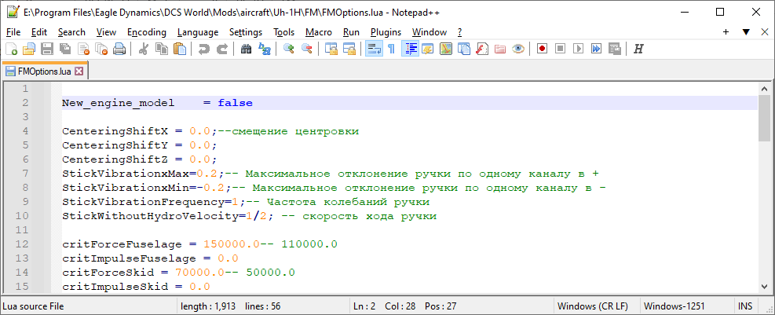Open the Edit menu
The width and height of the screenshot is (775, 315).
[x=39, y=32]
